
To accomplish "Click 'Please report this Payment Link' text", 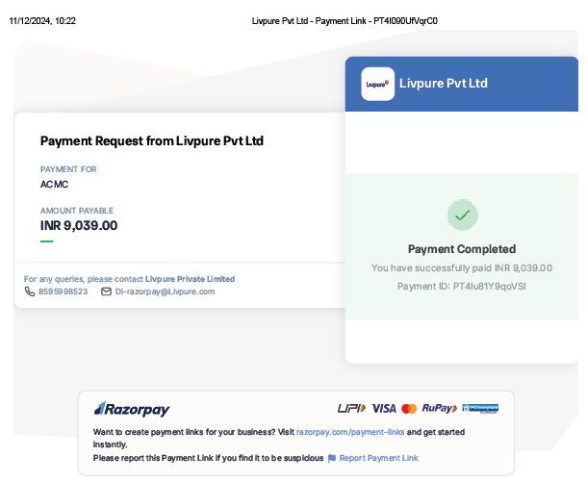I will pyautogui.click(x=208, y=458).
